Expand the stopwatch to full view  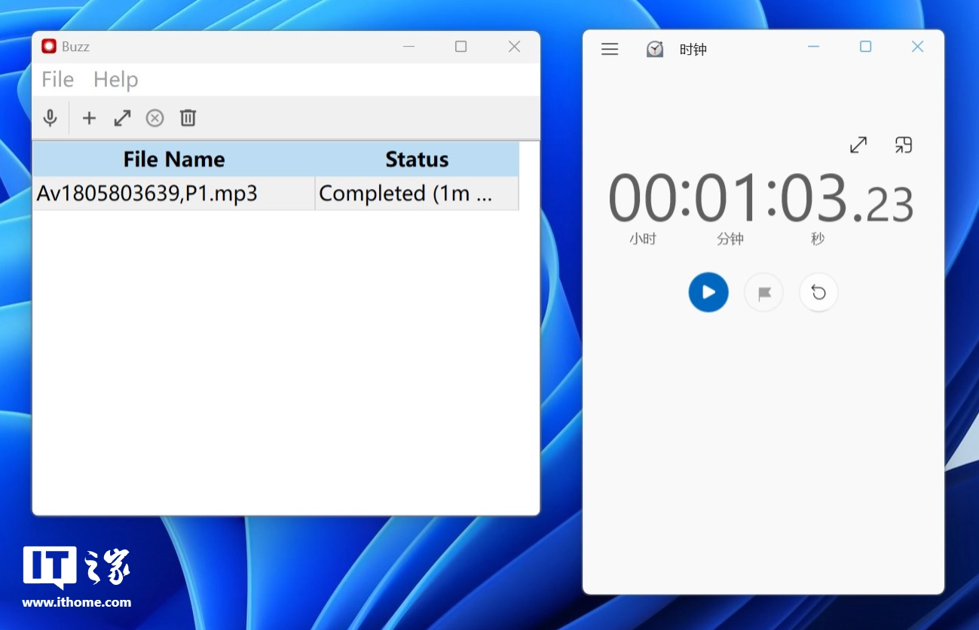click(x=858, y=145)
